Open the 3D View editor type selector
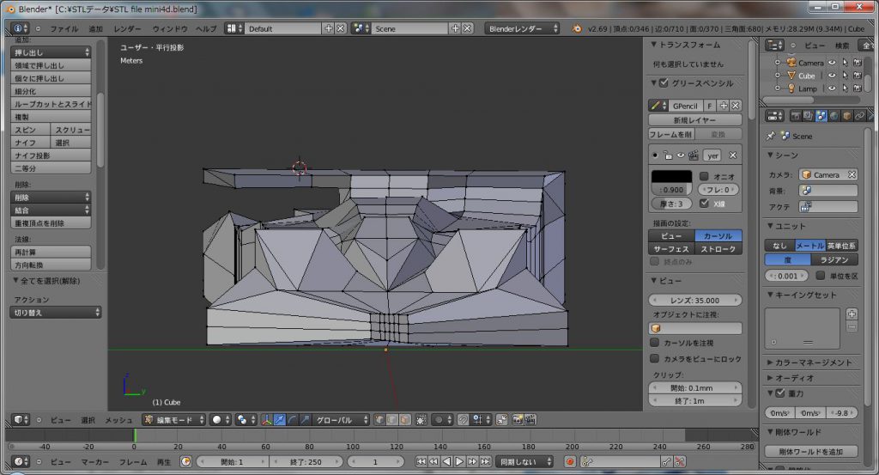Image resolution: width=879 pixels, height=475 pixels. 21,419
